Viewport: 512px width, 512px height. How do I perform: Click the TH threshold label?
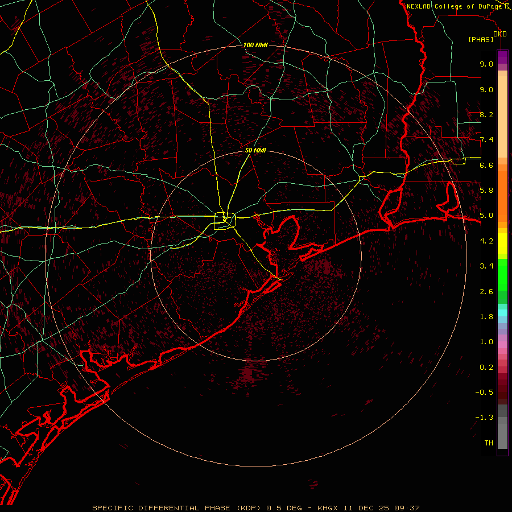pos(489,443)
